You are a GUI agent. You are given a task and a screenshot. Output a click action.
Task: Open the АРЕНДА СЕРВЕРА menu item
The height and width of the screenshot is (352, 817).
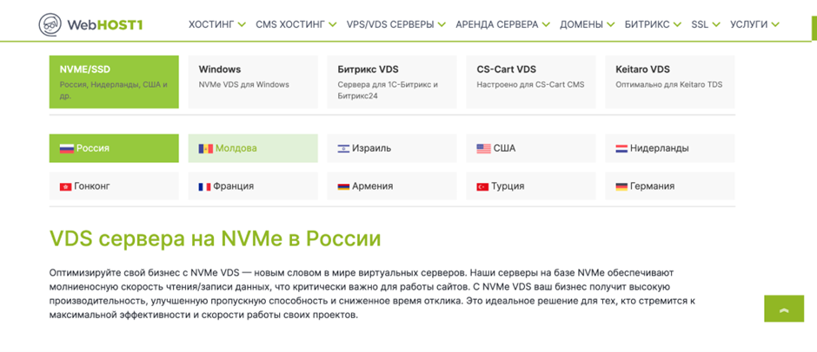click(497, 24)
